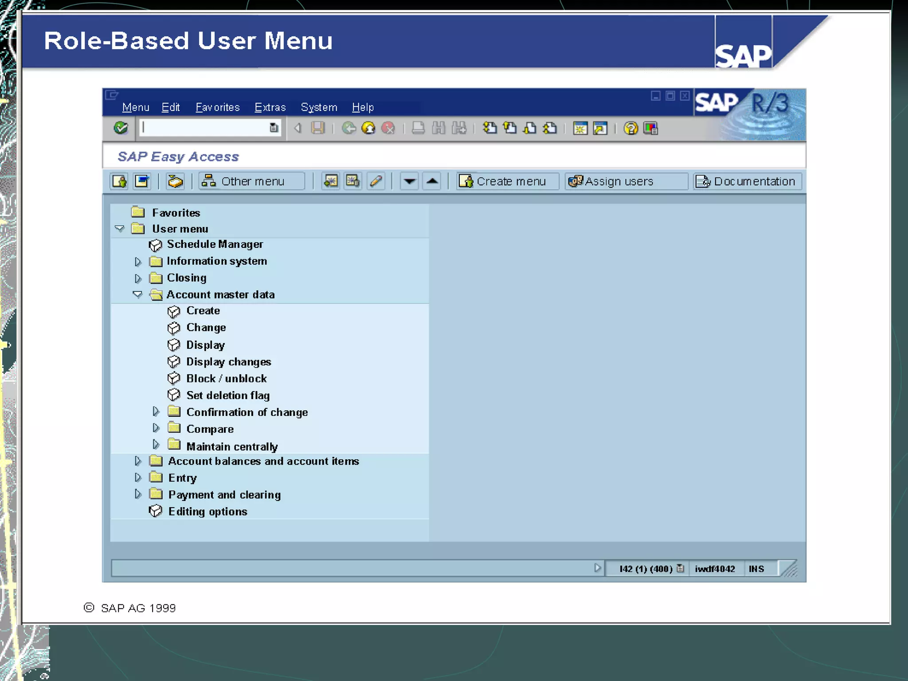Click the Save diskette icon
Viewport: 908px width, 681px height.
click(318, 128)
